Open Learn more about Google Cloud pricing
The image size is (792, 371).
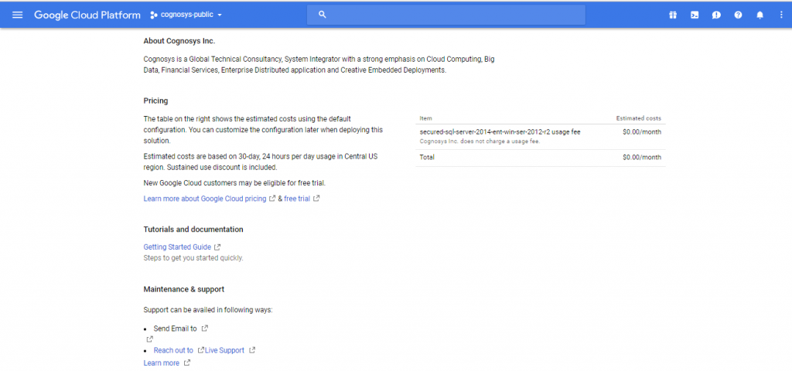205,199
